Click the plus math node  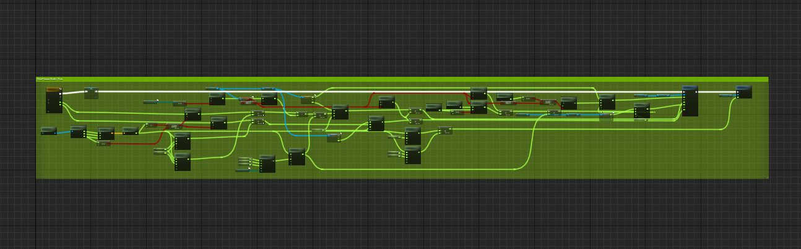(x=445, y=130)
